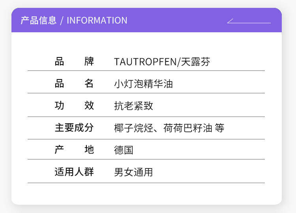Select the 适用人群 row label
Viewport: 296px width, 213px height.
(x=74, y=172)
